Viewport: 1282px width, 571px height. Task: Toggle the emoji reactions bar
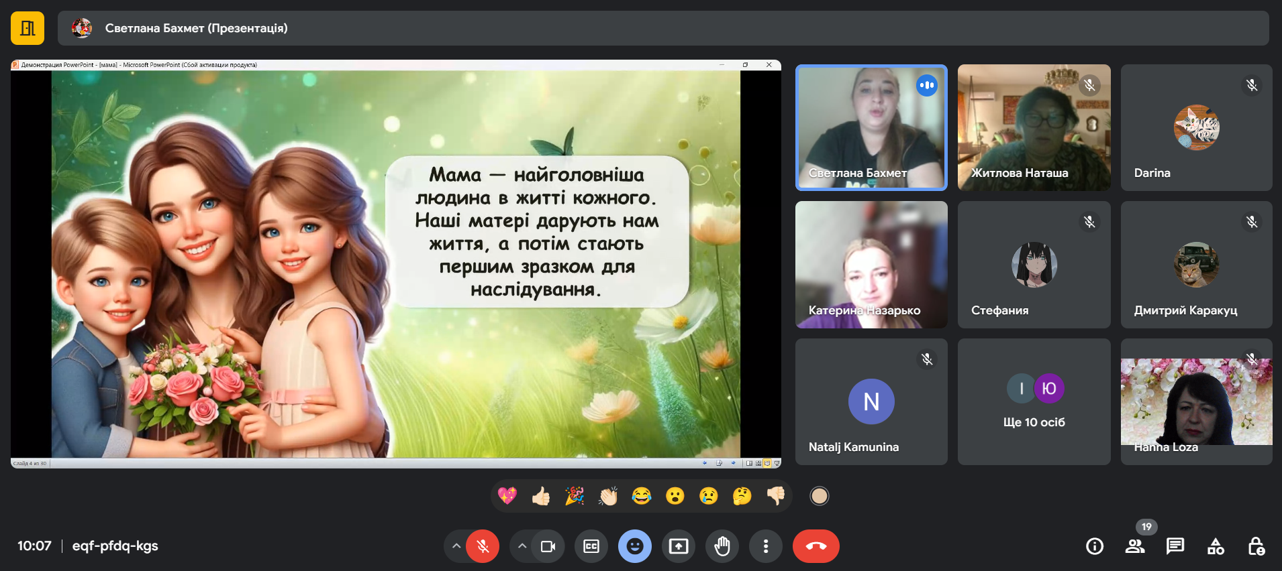click(635, 546)
